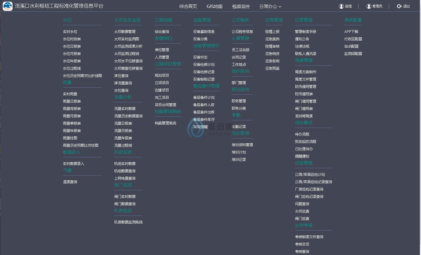Open 应急预案

272,68
